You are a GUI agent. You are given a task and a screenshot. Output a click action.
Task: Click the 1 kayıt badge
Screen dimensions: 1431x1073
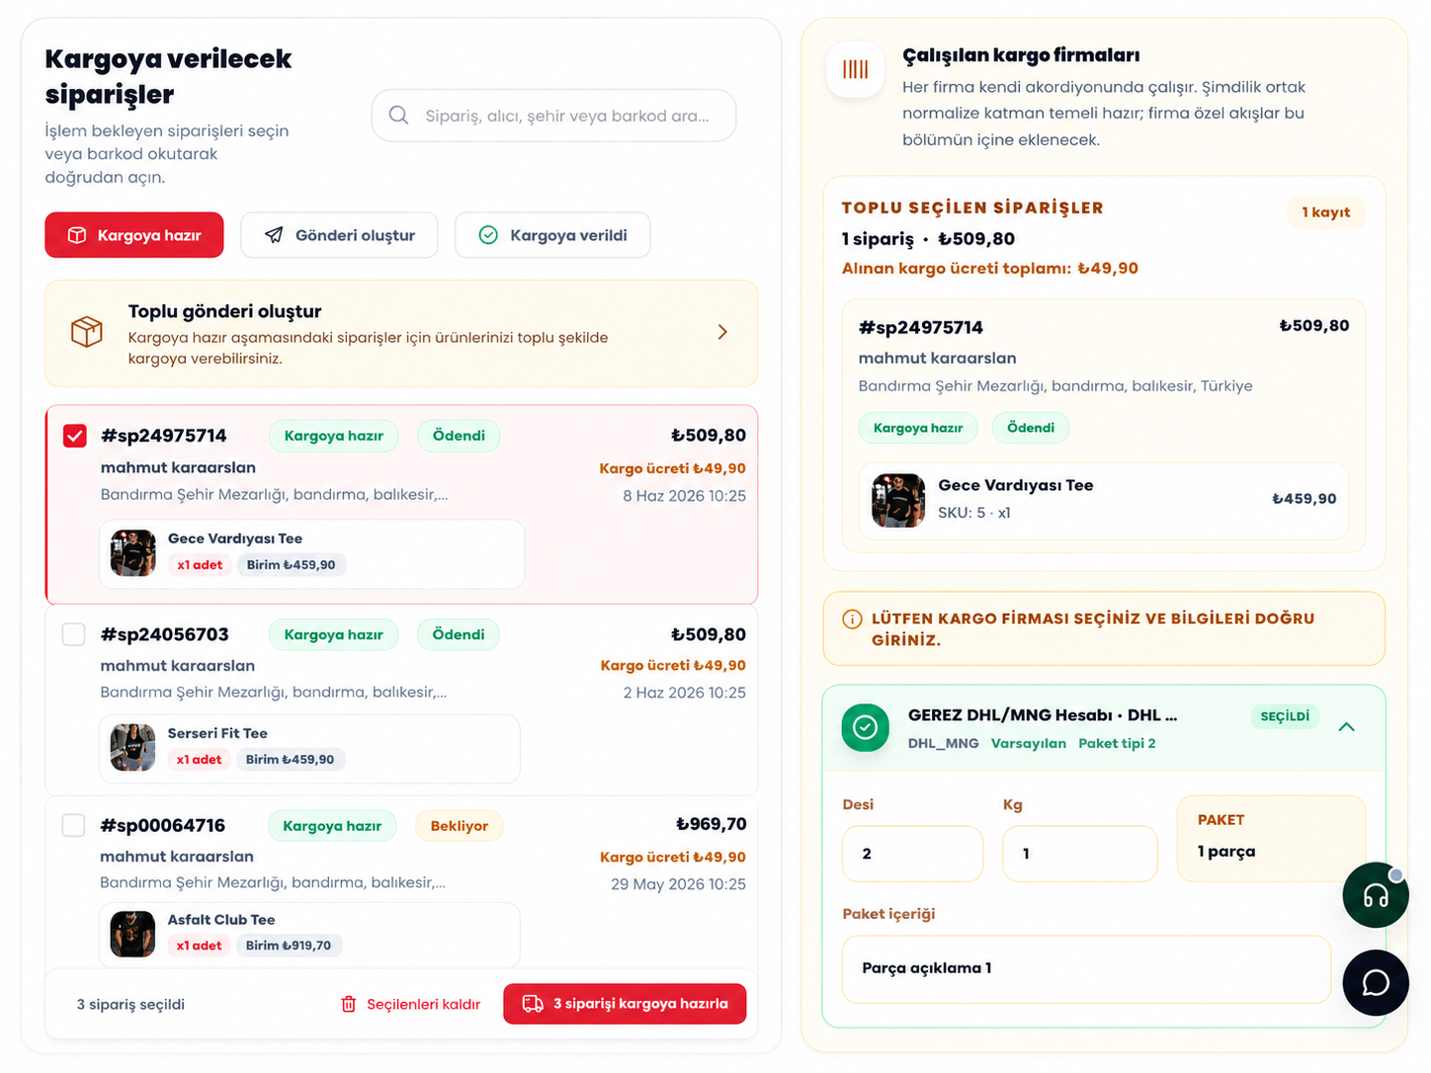coord(1325,212)
